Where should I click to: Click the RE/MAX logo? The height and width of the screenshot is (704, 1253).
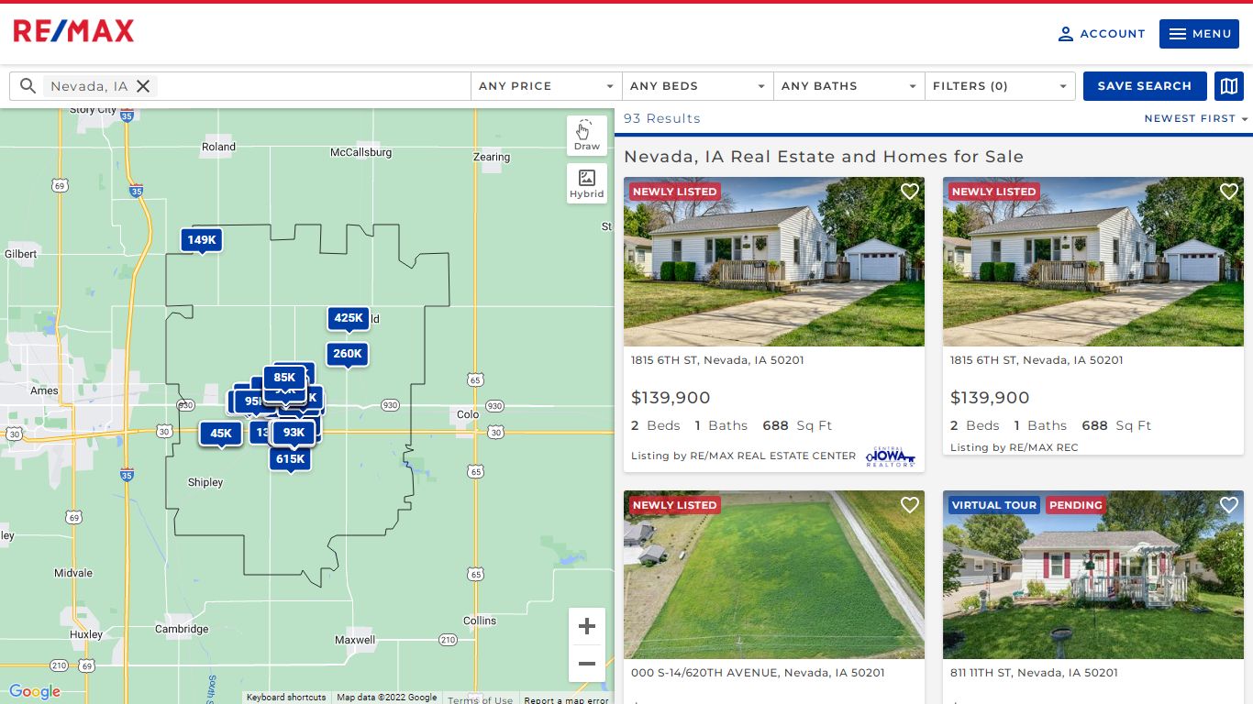click(x=73, y=32)
